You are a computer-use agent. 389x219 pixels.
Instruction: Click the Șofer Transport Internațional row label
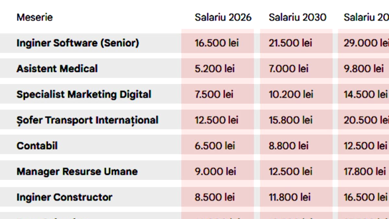[x=87, y=120]
